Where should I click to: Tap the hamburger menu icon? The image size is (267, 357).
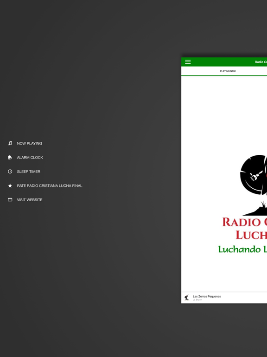[x=188, y=62]
